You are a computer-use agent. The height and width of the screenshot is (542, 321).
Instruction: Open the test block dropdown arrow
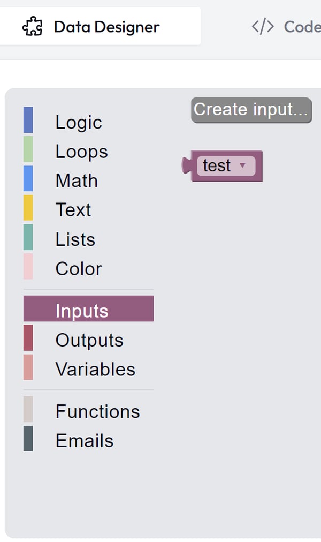[x=242, y=165]
